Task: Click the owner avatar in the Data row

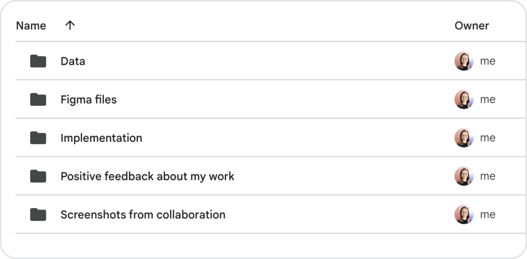Action: (x=464, y=61)
